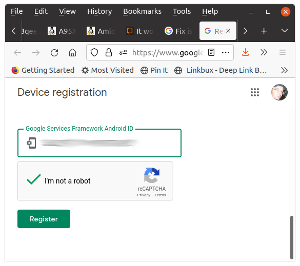This screenshot has height=266, width=300.
Task: Open the list all tabs dropdown arrow
Action: [285, 31]
